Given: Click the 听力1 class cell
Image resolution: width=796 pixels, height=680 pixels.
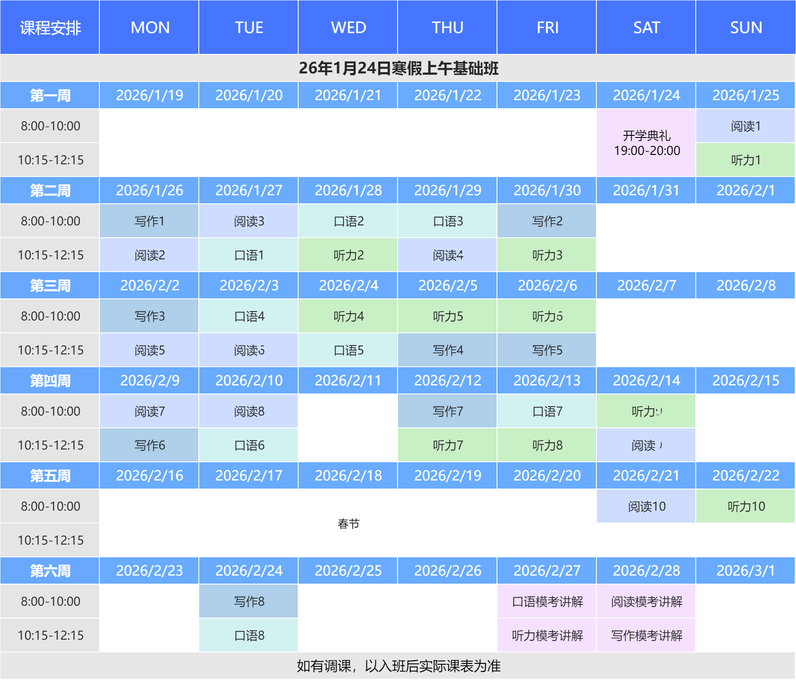Looking at the screenshot, I should [x=745, y=160].
